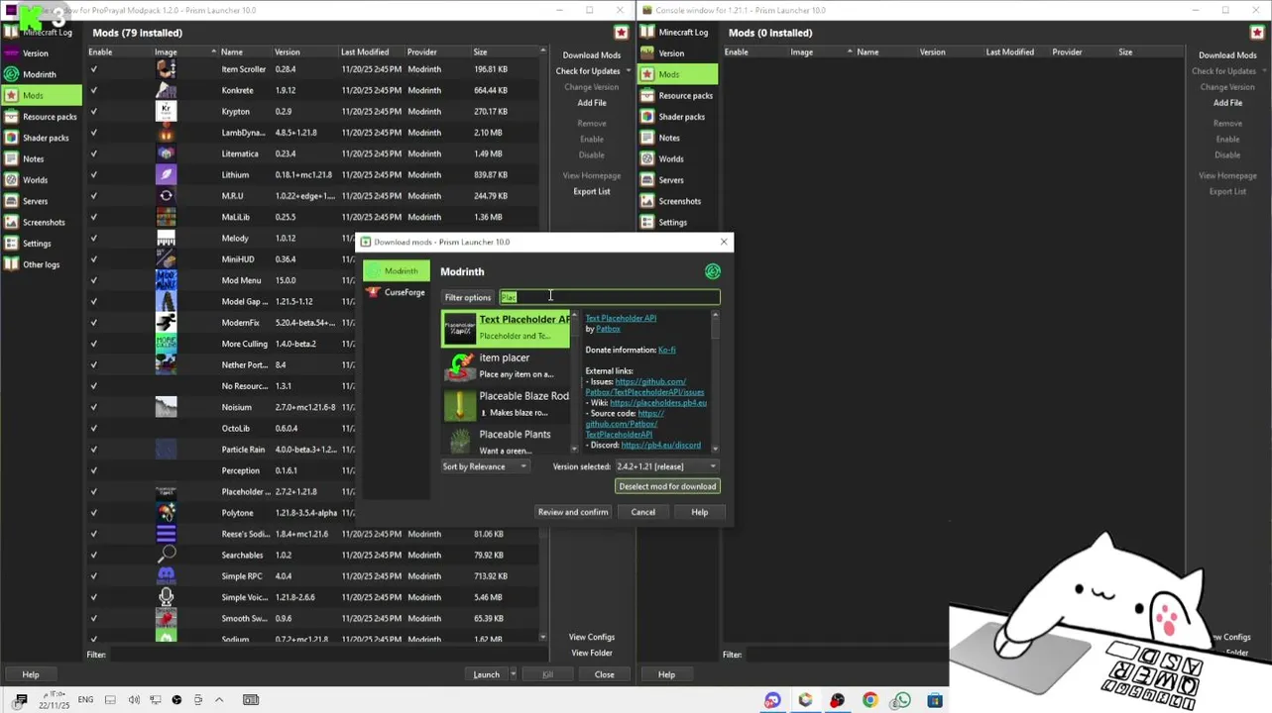Screen dimensions: 1272x713
Task: Toggle enable checkbox for MaLiLib
Action: pyautogui.click(x=94, y=217)
